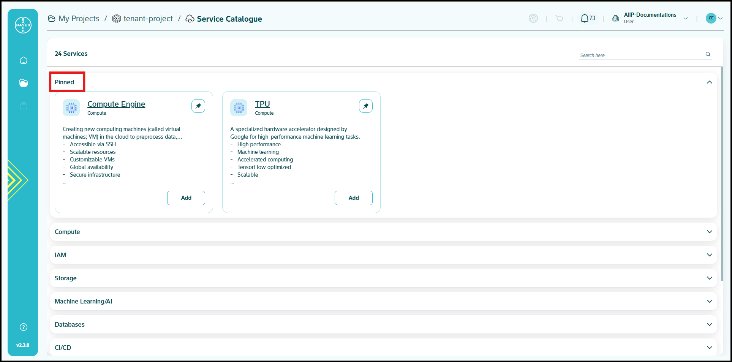Open the shopping cart icon
Image resolution: width=732 pixels, height=362 pixels.
[x=559, y=18]
